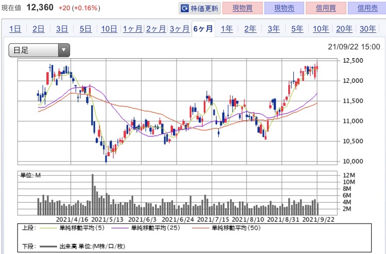Open the 信用売 order button
The width and height of the screenshot is (386, 254).
click(367, 8)
